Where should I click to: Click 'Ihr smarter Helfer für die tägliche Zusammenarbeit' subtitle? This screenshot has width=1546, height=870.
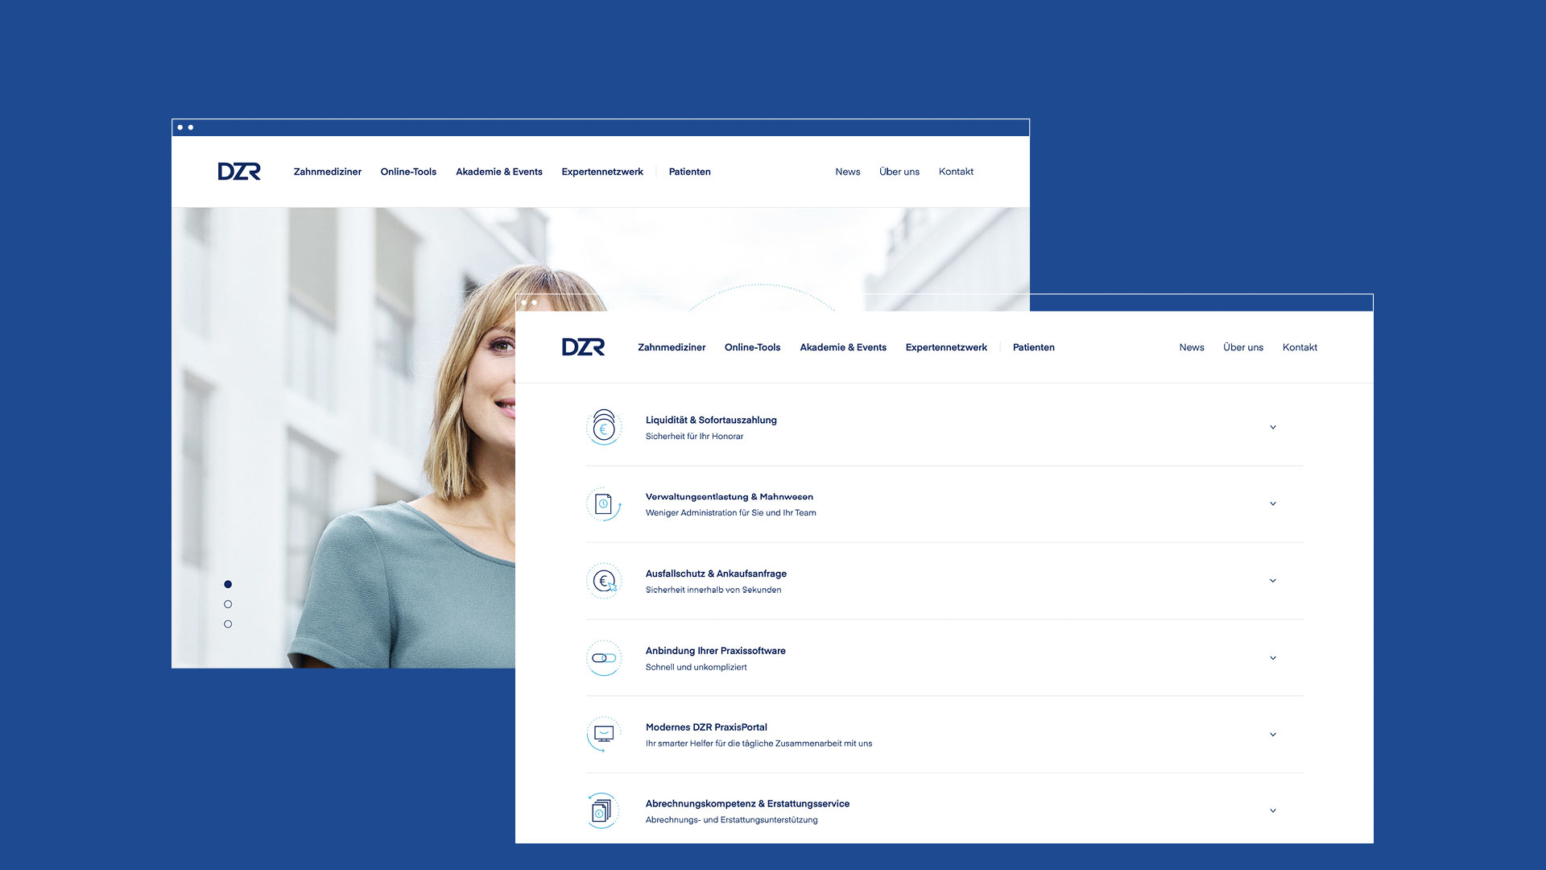click(x=759, y=744)
